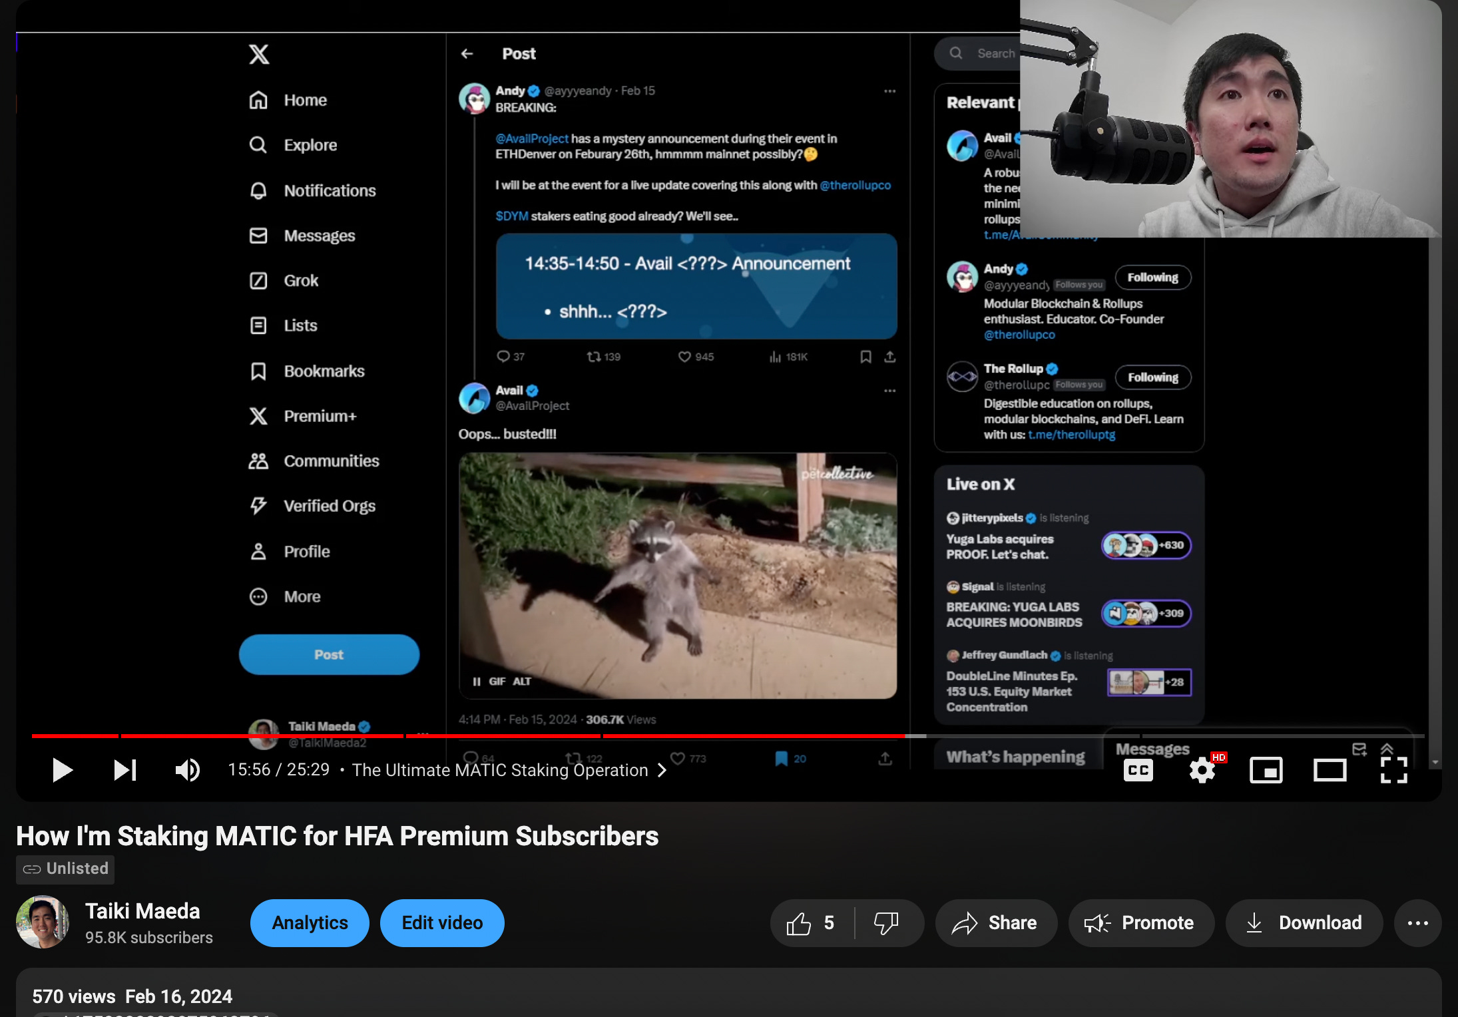Reply to Andy's tweet with 37 replies

(511, 357)
